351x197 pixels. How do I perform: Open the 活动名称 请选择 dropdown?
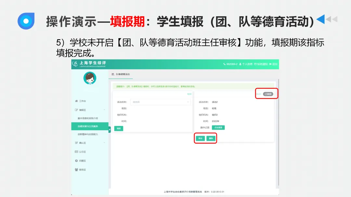[161, 102]
